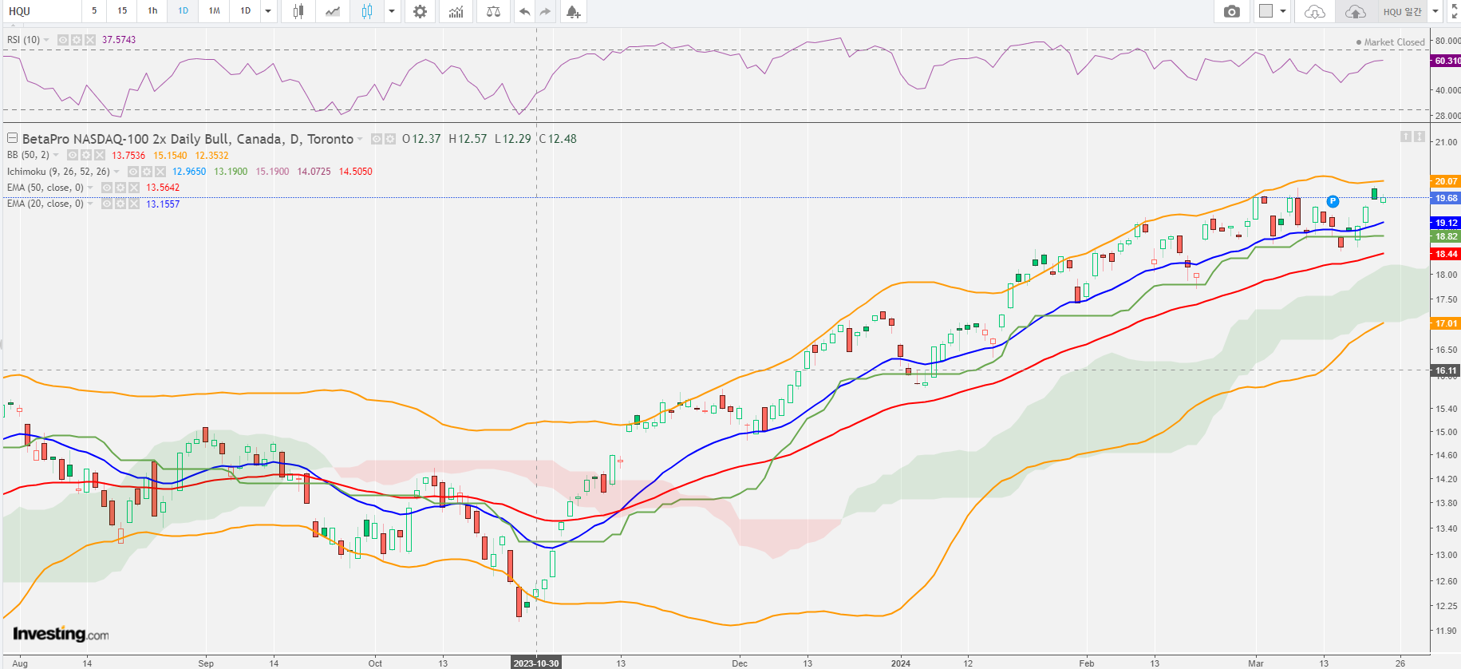The height and width of the screenshot is (669, 1461).
Task: Open main symbol settings gear near title
Action: (390, 139)
